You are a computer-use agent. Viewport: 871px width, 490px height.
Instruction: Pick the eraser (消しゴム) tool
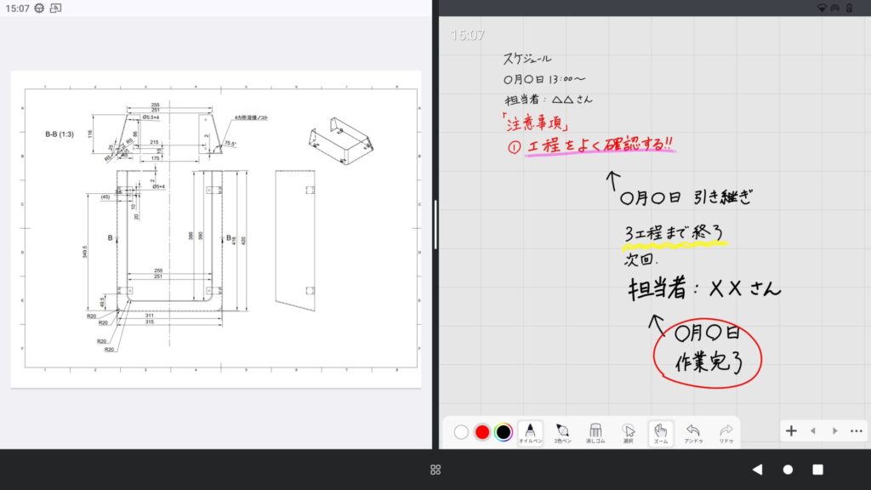point(595,432)
